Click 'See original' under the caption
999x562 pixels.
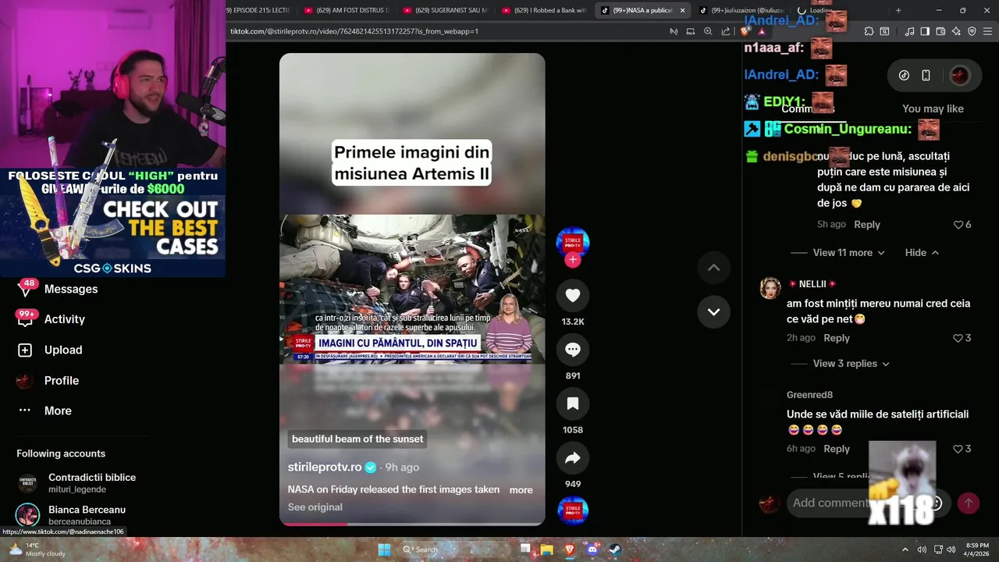(x=315, y=507)
